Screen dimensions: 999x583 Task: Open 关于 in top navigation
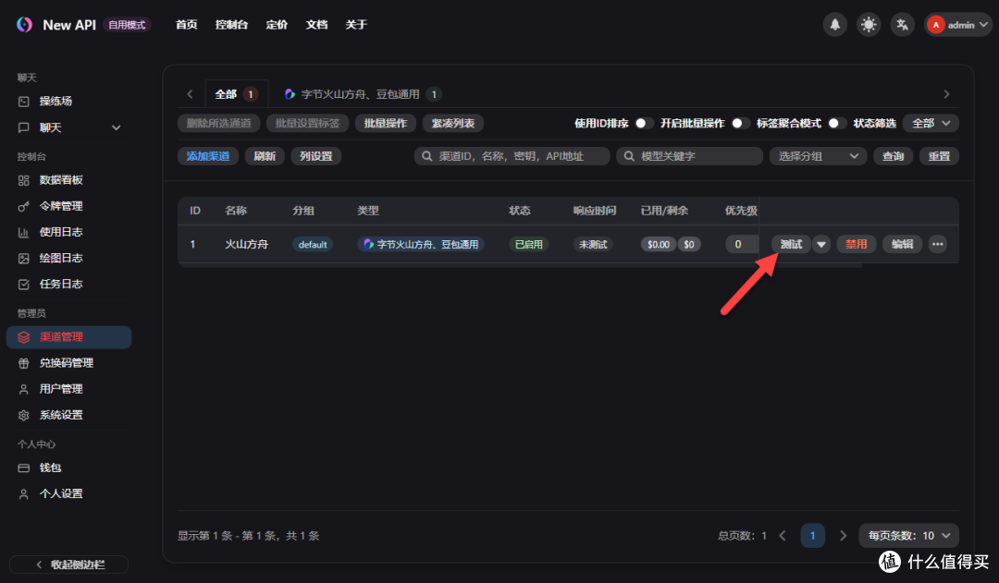356,25
